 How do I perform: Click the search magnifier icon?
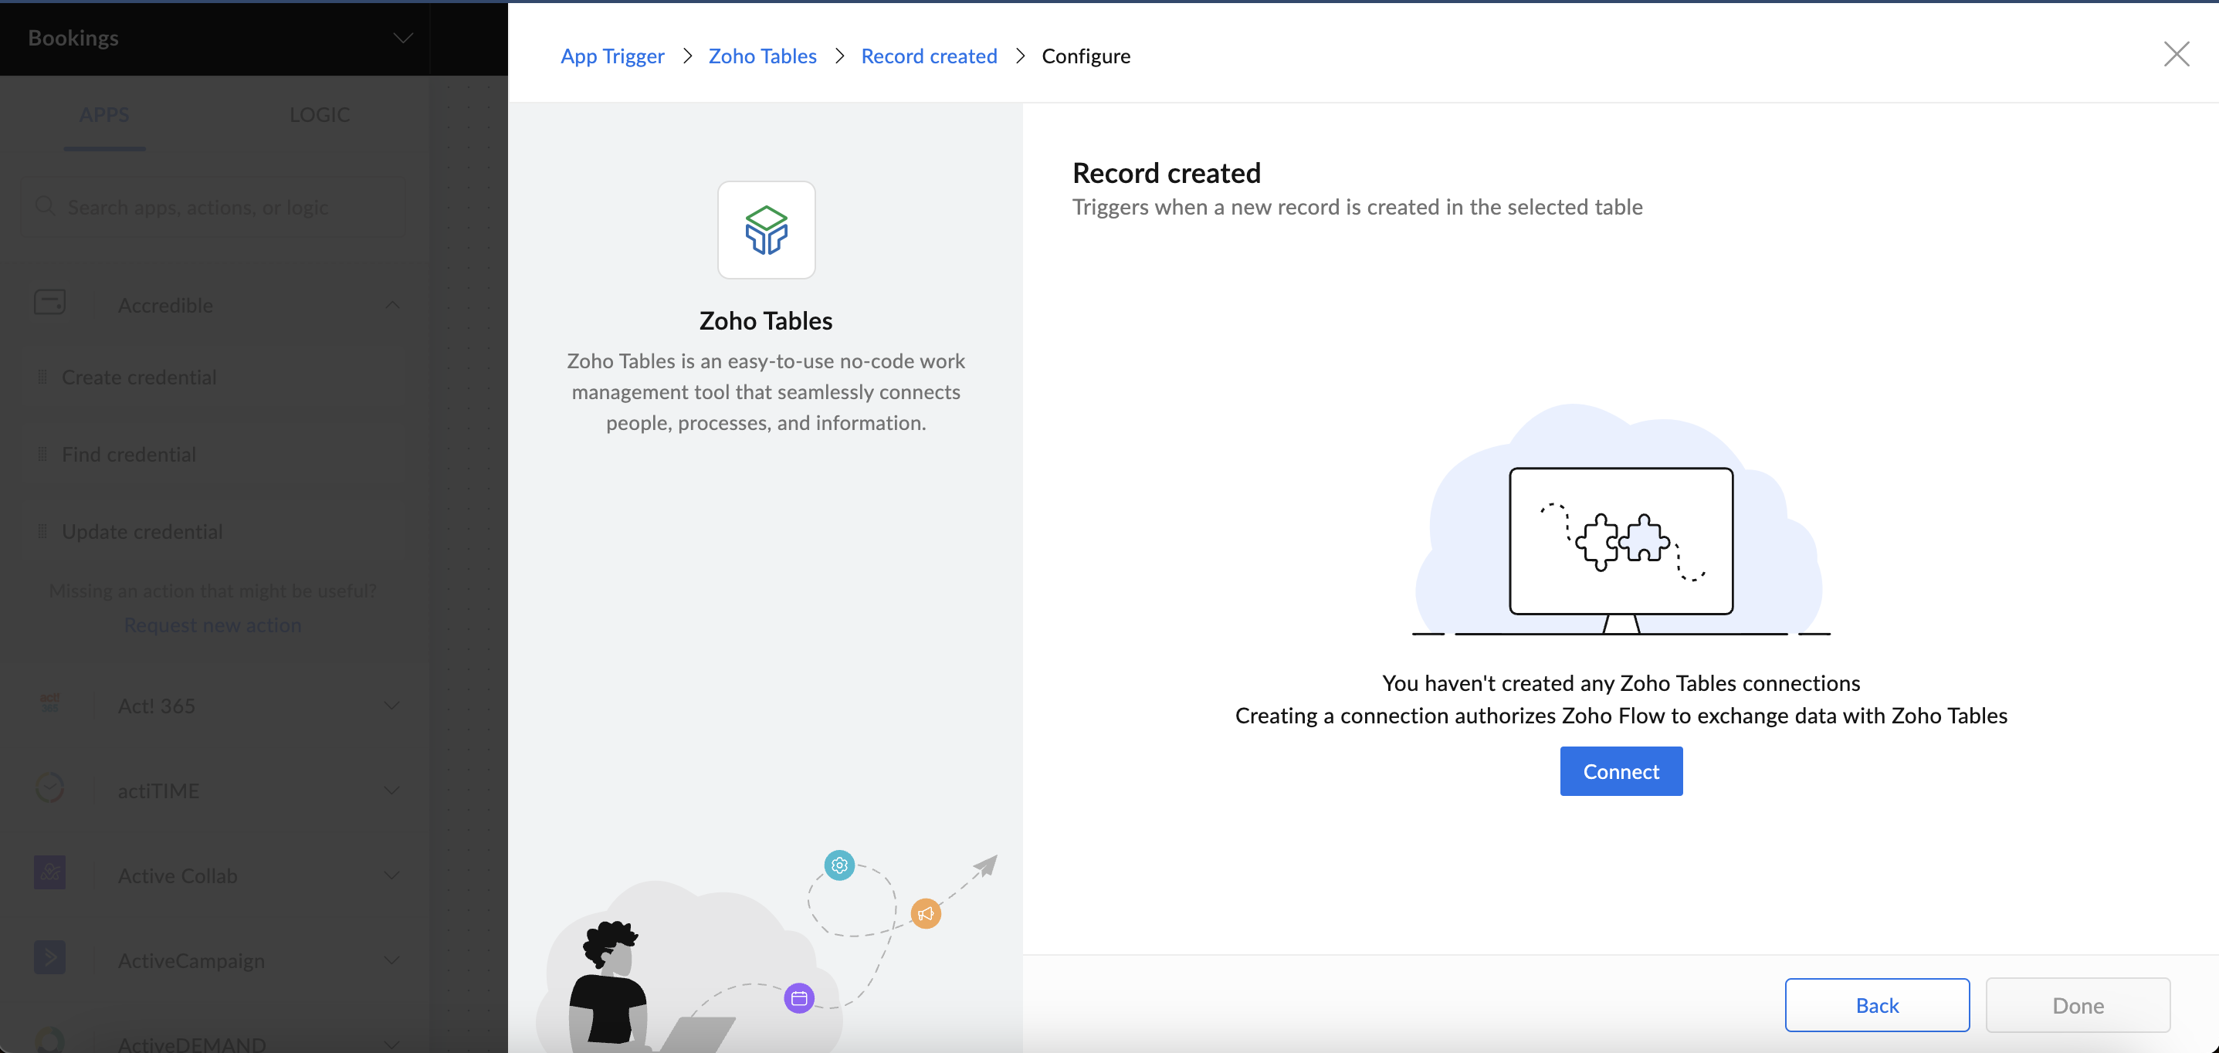pos(45,207)
